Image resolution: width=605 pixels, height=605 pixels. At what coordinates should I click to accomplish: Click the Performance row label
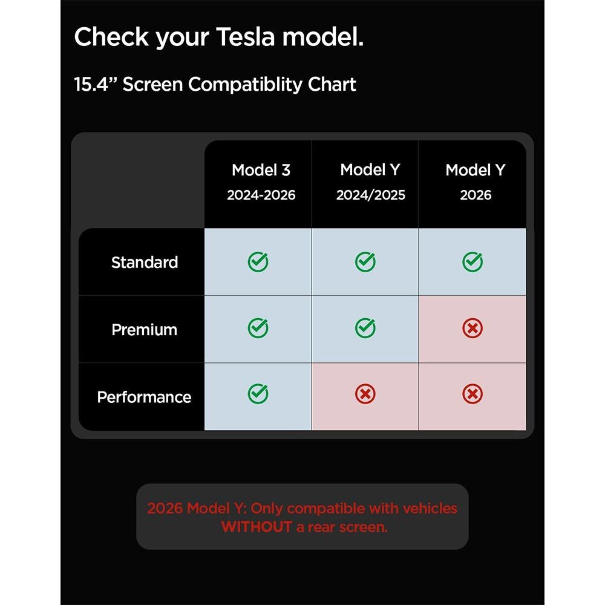point(144,397)
